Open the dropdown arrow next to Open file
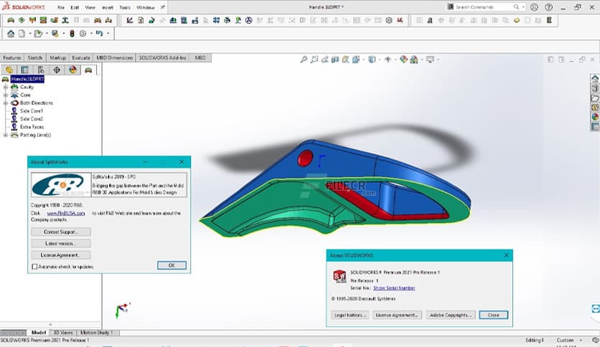The image size is (600, 347). 47,34
